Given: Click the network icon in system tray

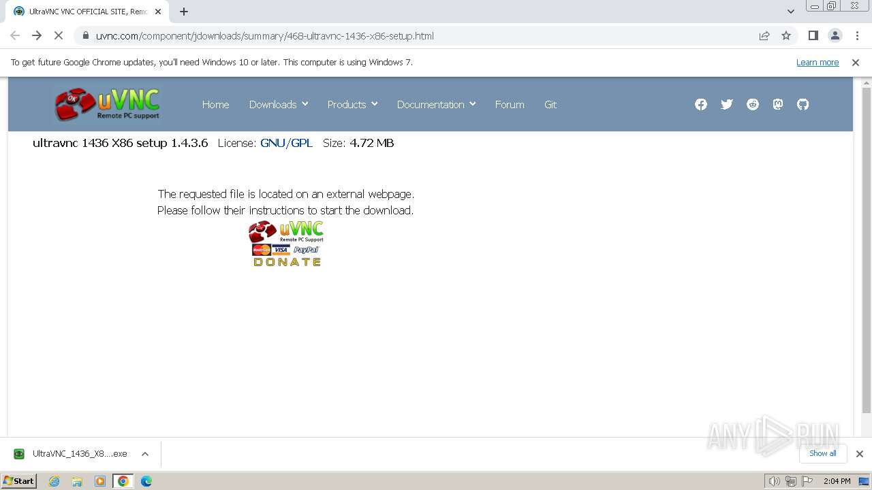Looking at the screenshot, I should [x=791, y=481].
